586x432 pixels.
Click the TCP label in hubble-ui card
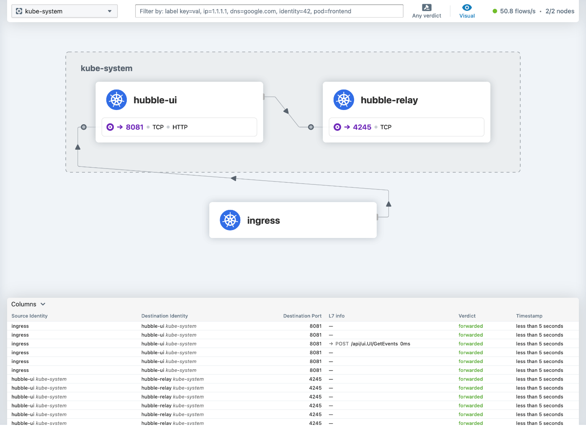point(158,127)
